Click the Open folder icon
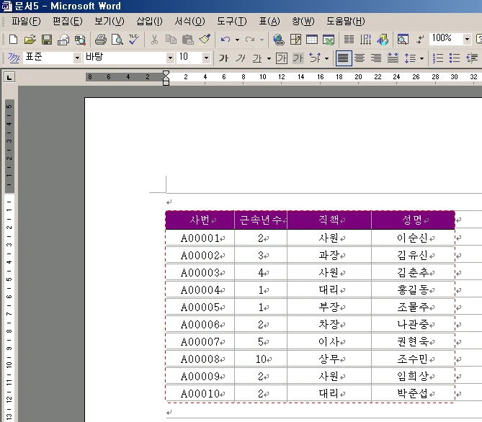Screen dimensions: 482x422 click(x=30, y=40)
